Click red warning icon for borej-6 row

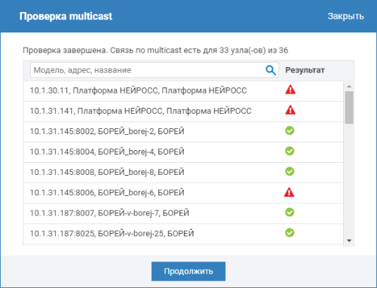(290, 192)
